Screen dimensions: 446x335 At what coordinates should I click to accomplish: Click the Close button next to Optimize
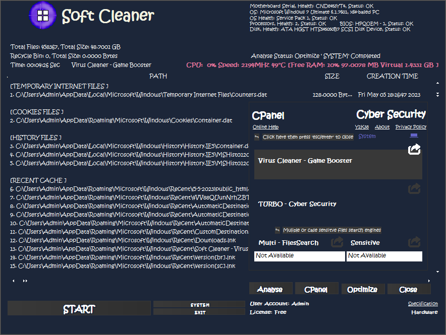pos(409,289)
